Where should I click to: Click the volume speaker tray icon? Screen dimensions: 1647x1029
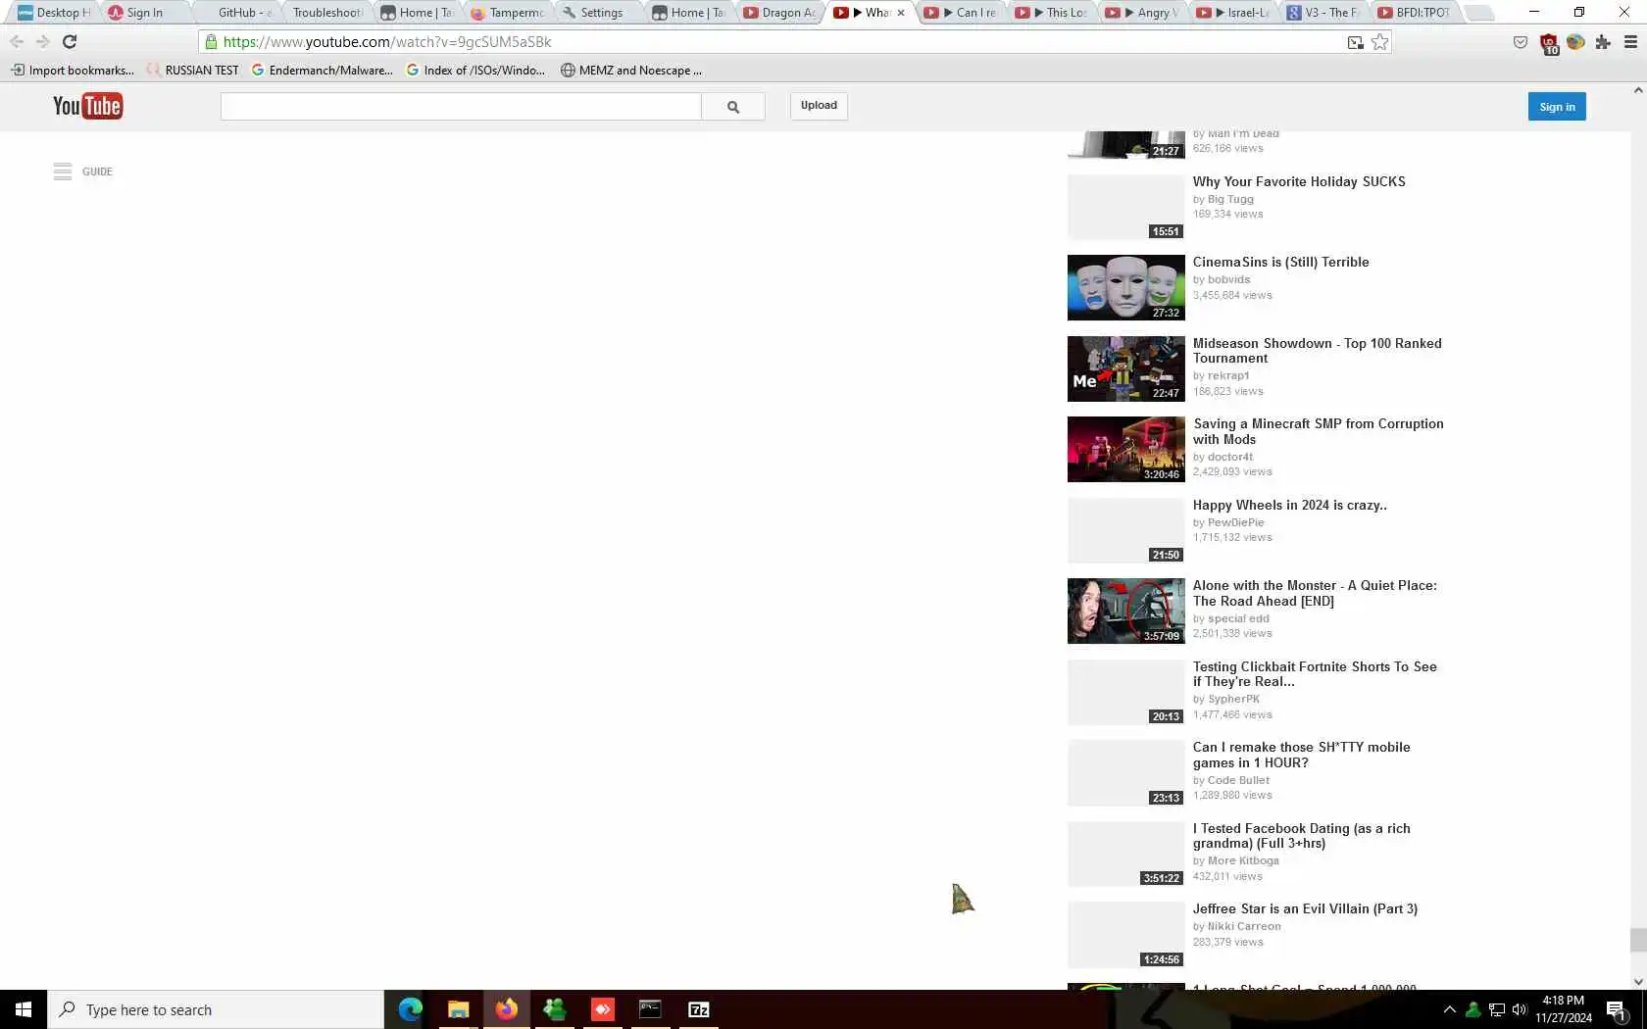tap(1520, 1009)
